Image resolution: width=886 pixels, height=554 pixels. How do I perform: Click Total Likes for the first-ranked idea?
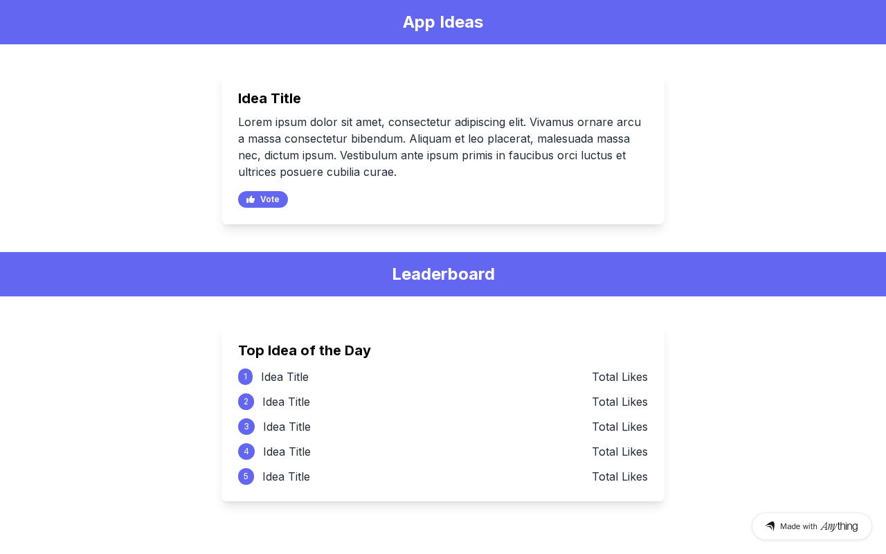620,377
